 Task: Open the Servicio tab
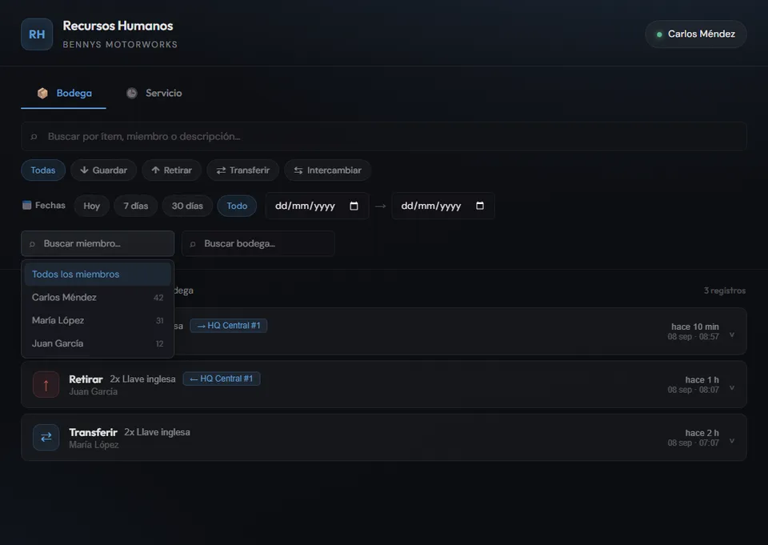(154, 93)
